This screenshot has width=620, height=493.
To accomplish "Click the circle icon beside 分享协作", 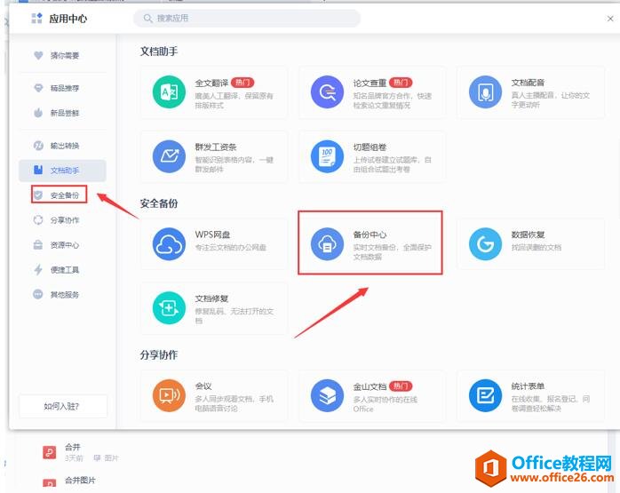I will tap(38, 219).
